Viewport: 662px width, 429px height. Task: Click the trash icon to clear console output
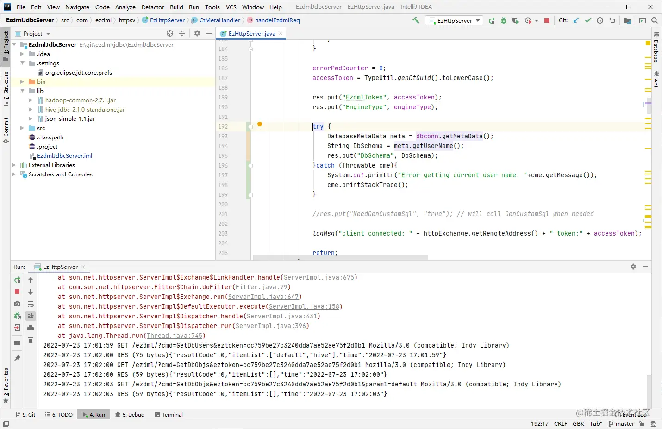click(x=31, y=340)
